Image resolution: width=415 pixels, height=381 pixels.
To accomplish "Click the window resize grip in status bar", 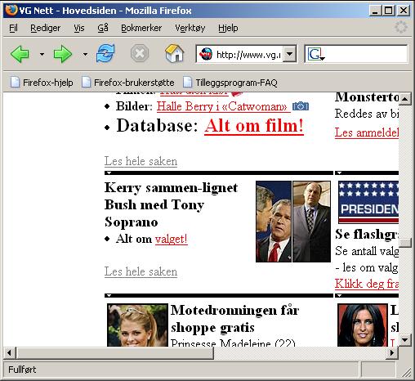I will [x=407, y=372].
